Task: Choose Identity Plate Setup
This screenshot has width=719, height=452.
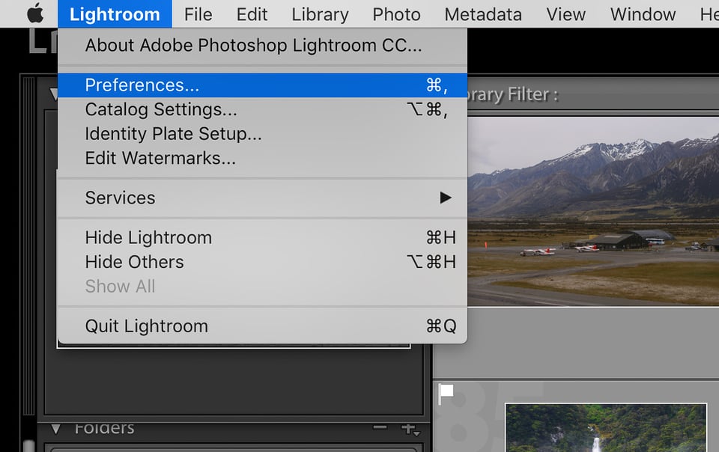Action: (262, 134)
